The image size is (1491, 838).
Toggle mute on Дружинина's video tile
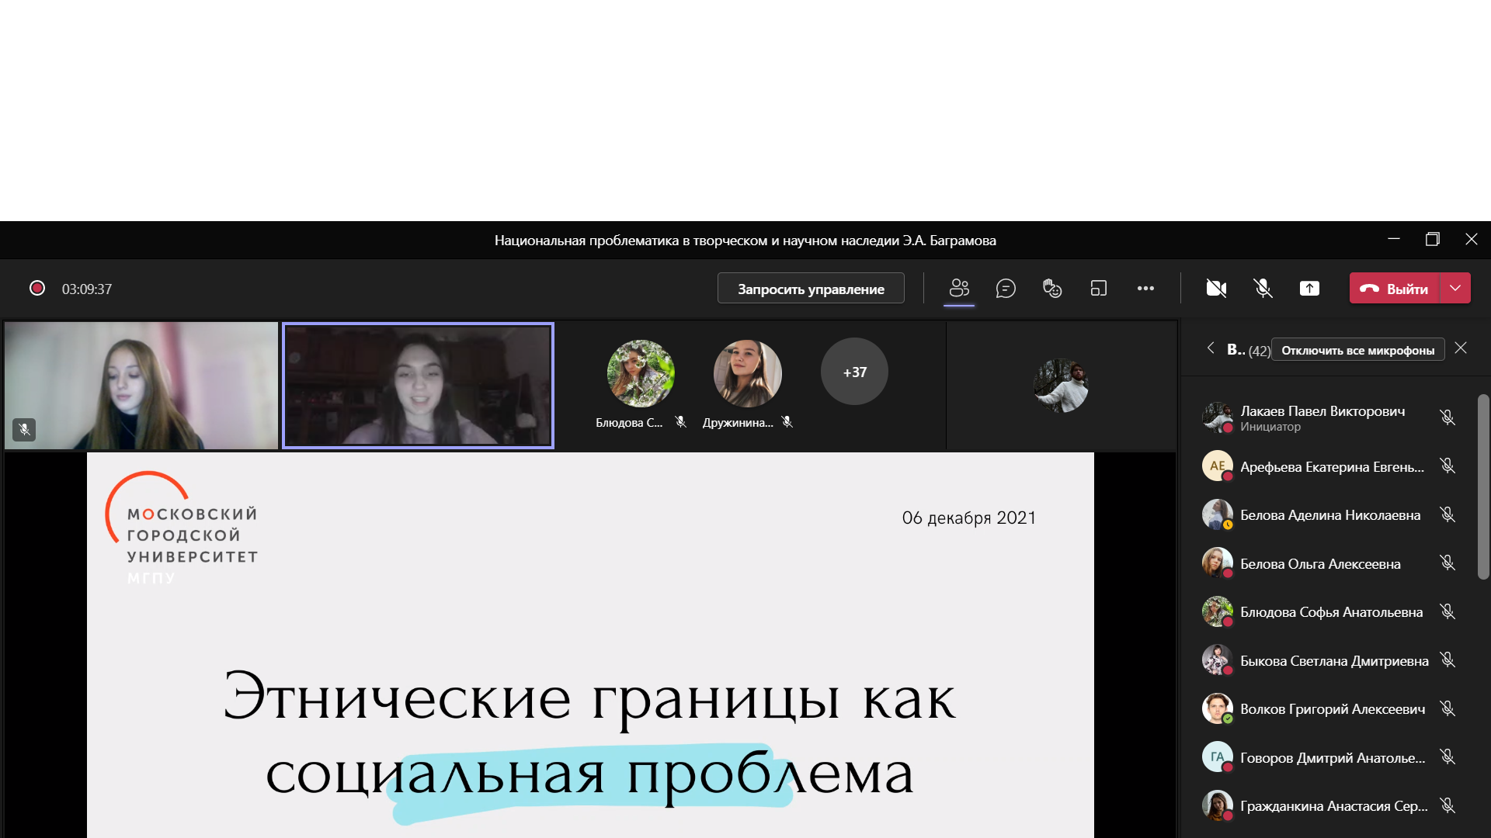pos(787,422)
